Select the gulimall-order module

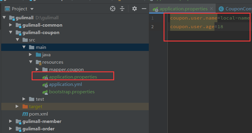pos(38,129)
